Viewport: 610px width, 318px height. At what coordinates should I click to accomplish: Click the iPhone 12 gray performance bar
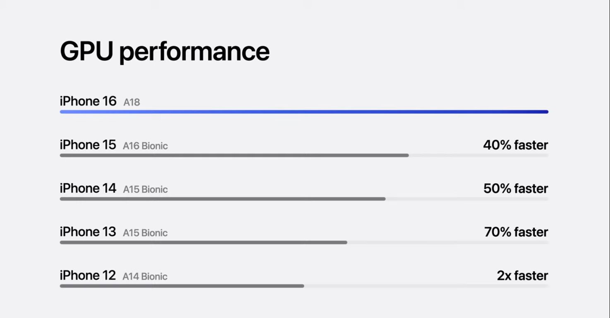pyautogui.click(x=182, y=286)
